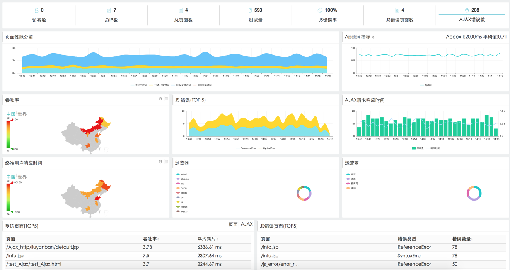
Task: Click the list icon in the 终端用户响应时间 panel header
Action: coord(166,162)
